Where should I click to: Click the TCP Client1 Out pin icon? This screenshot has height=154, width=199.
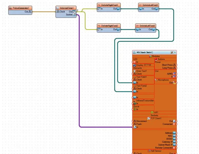[174, 121]
